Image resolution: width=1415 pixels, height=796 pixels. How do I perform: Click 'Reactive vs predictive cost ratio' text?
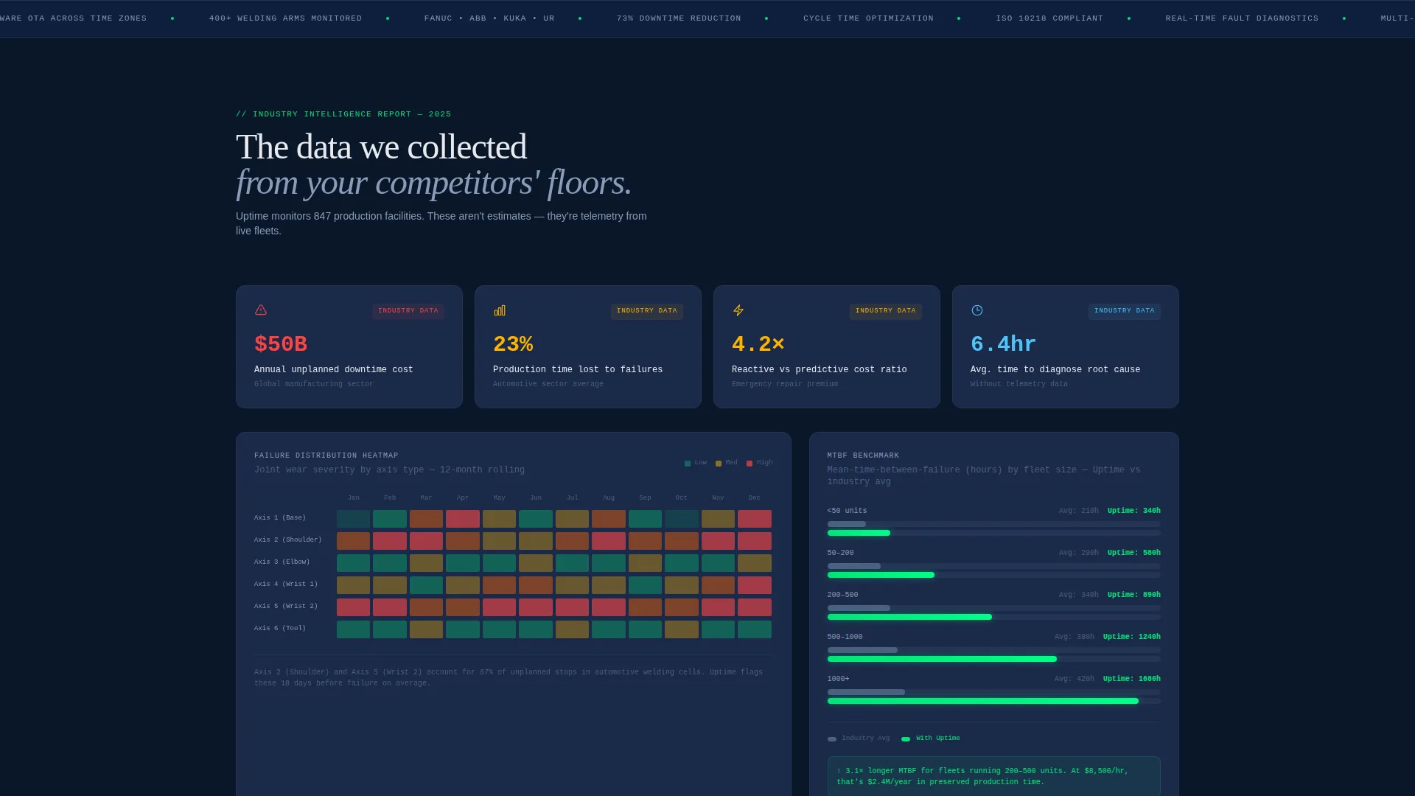click(820, 370)
